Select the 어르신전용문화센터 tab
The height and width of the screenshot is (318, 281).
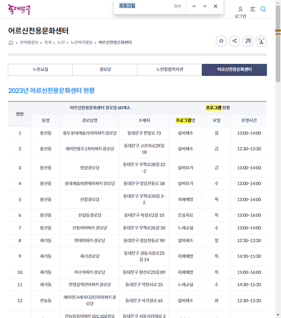[x=234, y=70]
